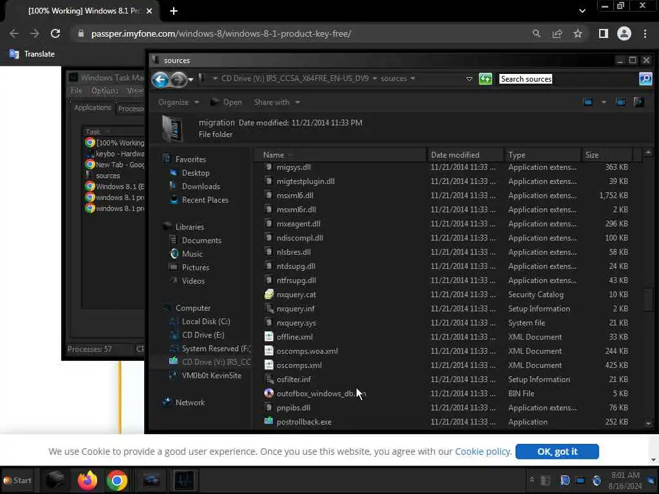Open Favorites in navigation pane

190,160
